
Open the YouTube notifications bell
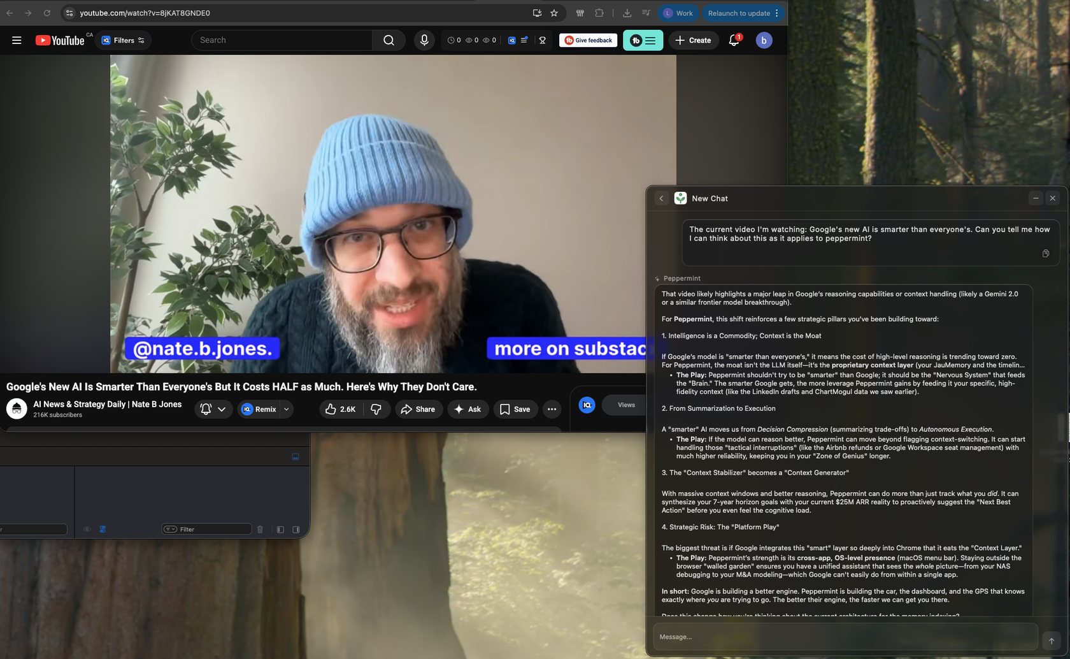coord(734,40)
